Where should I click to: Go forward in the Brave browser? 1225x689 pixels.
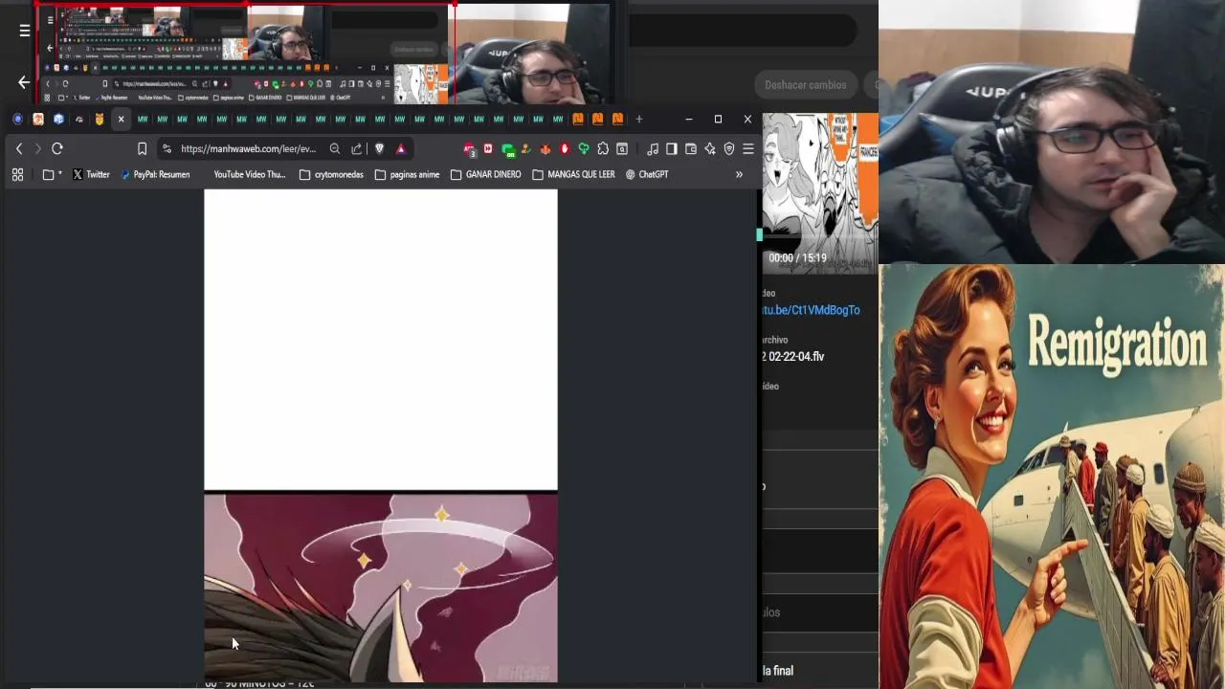tap(37, 148)
